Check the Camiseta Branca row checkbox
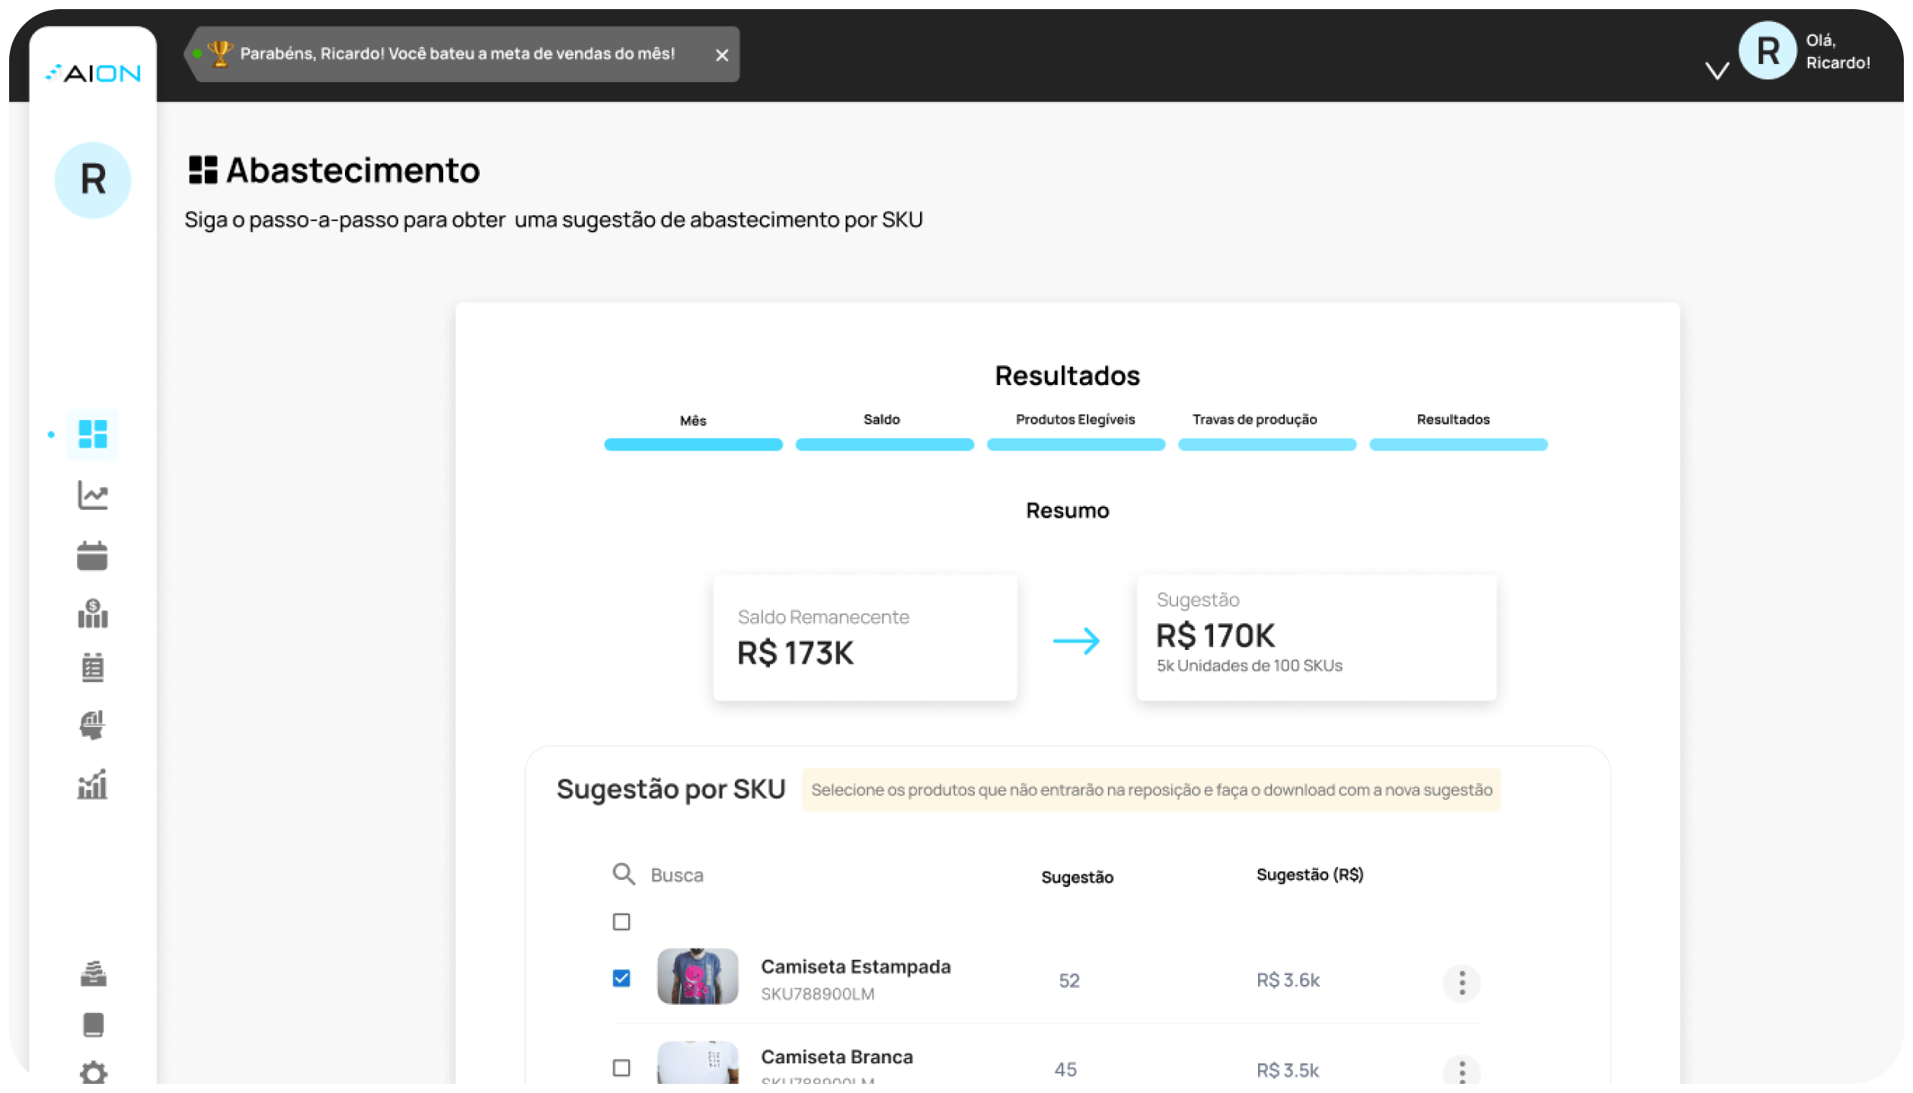This screenshot has height=1093, width=1913. [621, 1068]
